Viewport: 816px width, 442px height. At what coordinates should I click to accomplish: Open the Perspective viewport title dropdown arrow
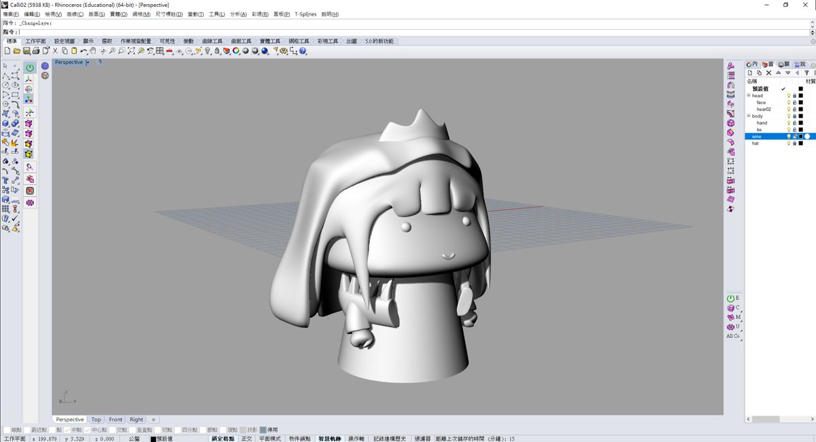pyautogui.click(x=88, y=63)
